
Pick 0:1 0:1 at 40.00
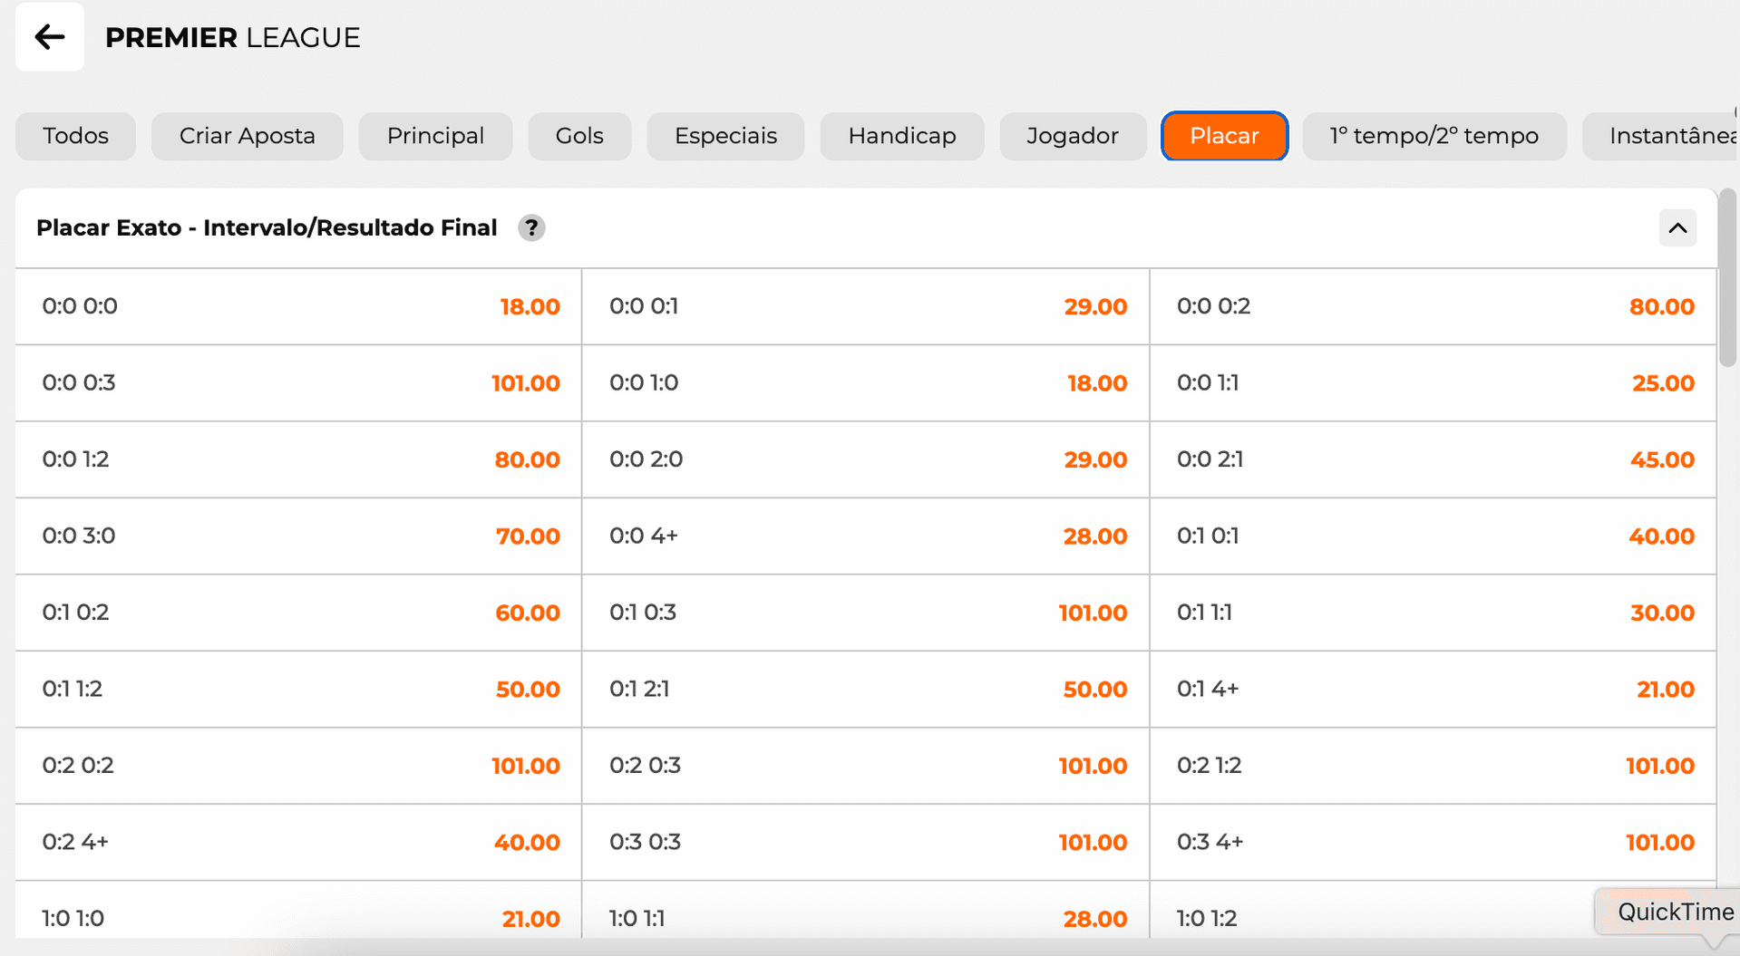[1434, 536]
